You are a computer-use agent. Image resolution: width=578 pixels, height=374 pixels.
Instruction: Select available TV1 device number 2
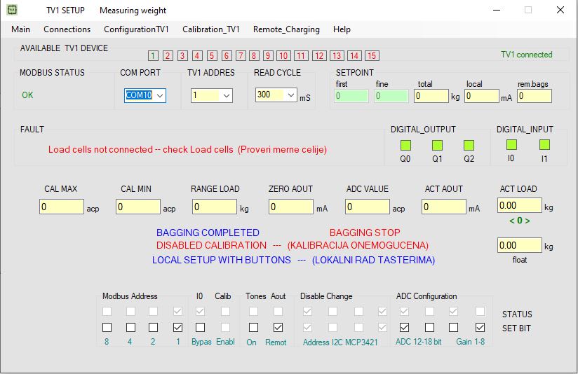168,55
